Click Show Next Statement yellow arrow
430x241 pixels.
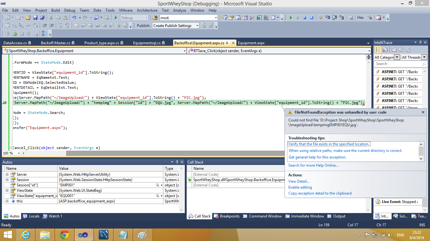coord(321,18)
